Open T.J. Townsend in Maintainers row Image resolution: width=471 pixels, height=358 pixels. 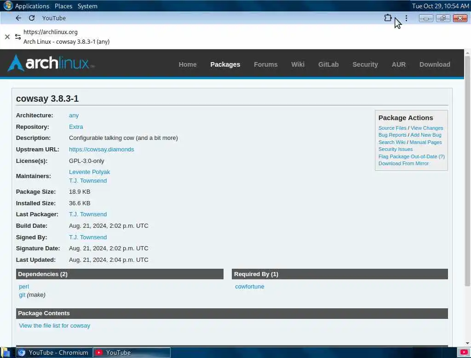88,181
